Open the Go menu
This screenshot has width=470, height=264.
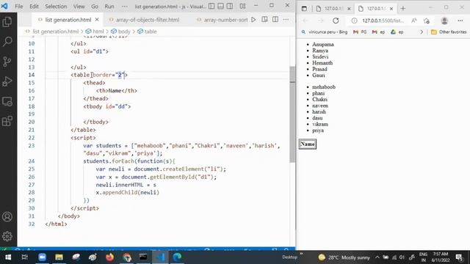click(x=95, y=7)
